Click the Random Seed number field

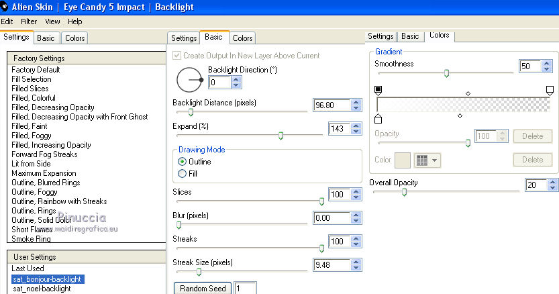[x=245, y=288]
